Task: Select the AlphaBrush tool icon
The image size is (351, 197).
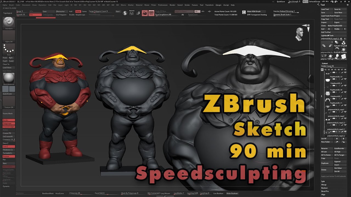Action: [x=337, y=44]
